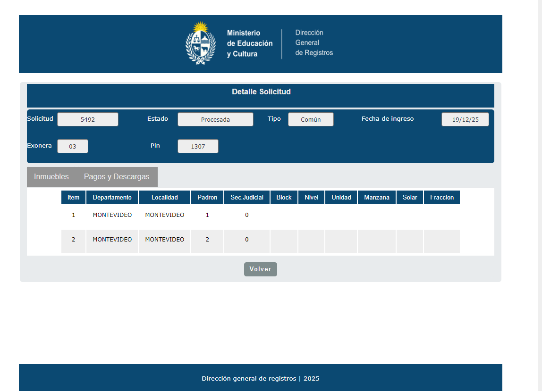Select MONTEVIDEO department in row 1
This screenshot has height=391, width=542.
[x=112, y=215]
